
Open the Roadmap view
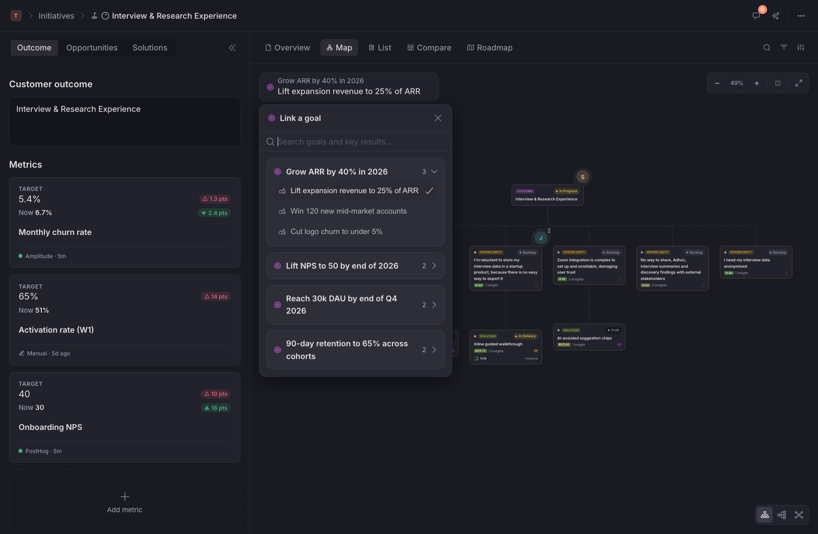[x=490, y=48]
